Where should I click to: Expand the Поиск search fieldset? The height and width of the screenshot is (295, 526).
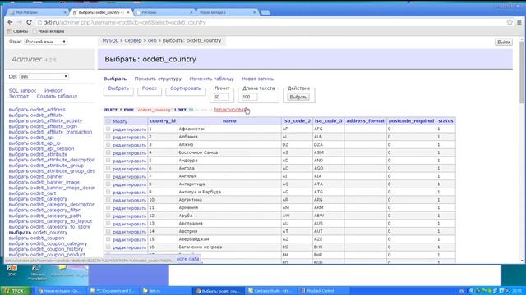click(x=150, y=88)
